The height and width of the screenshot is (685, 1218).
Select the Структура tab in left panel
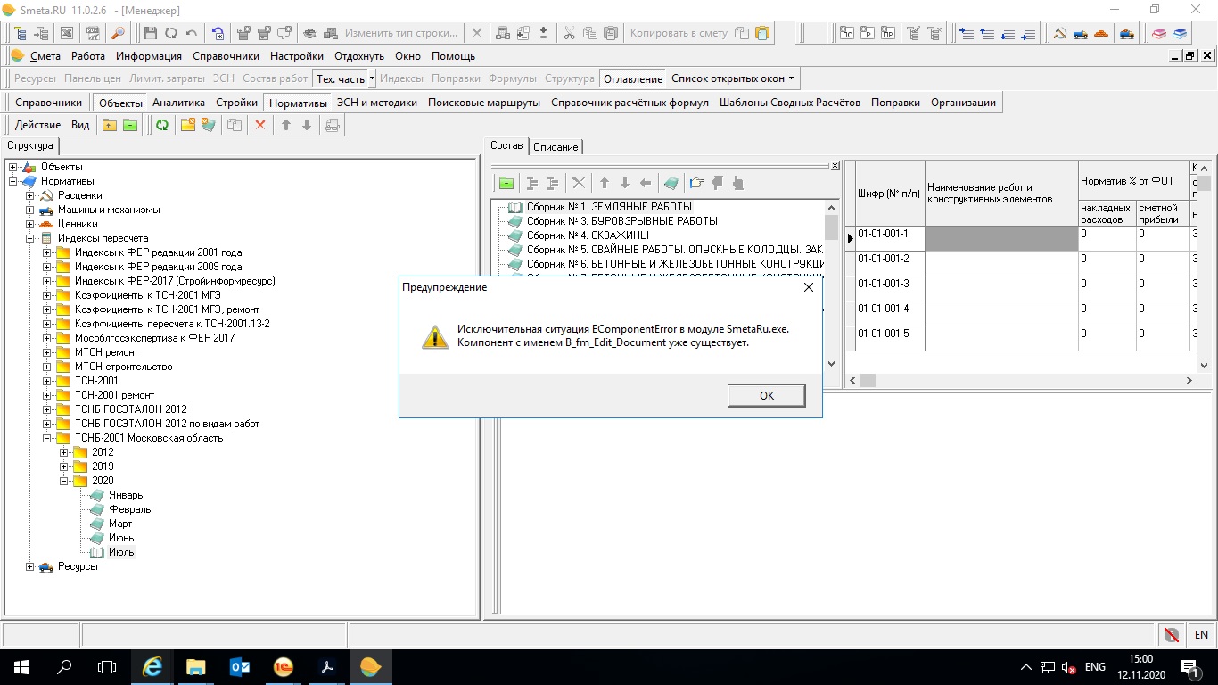(30, 145)
